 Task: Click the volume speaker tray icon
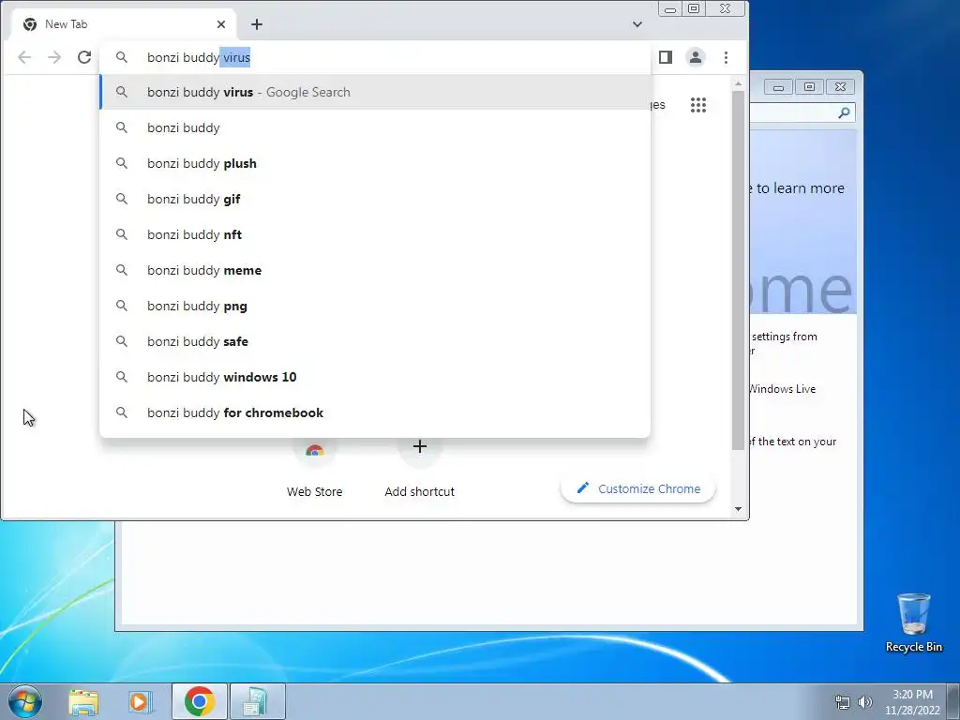tap(865, 702)
